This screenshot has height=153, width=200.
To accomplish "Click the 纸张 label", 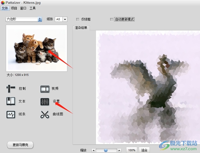I will 50,19.
